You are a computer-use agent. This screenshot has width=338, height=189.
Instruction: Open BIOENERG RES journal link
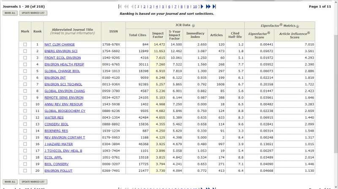tap(56, 131)
